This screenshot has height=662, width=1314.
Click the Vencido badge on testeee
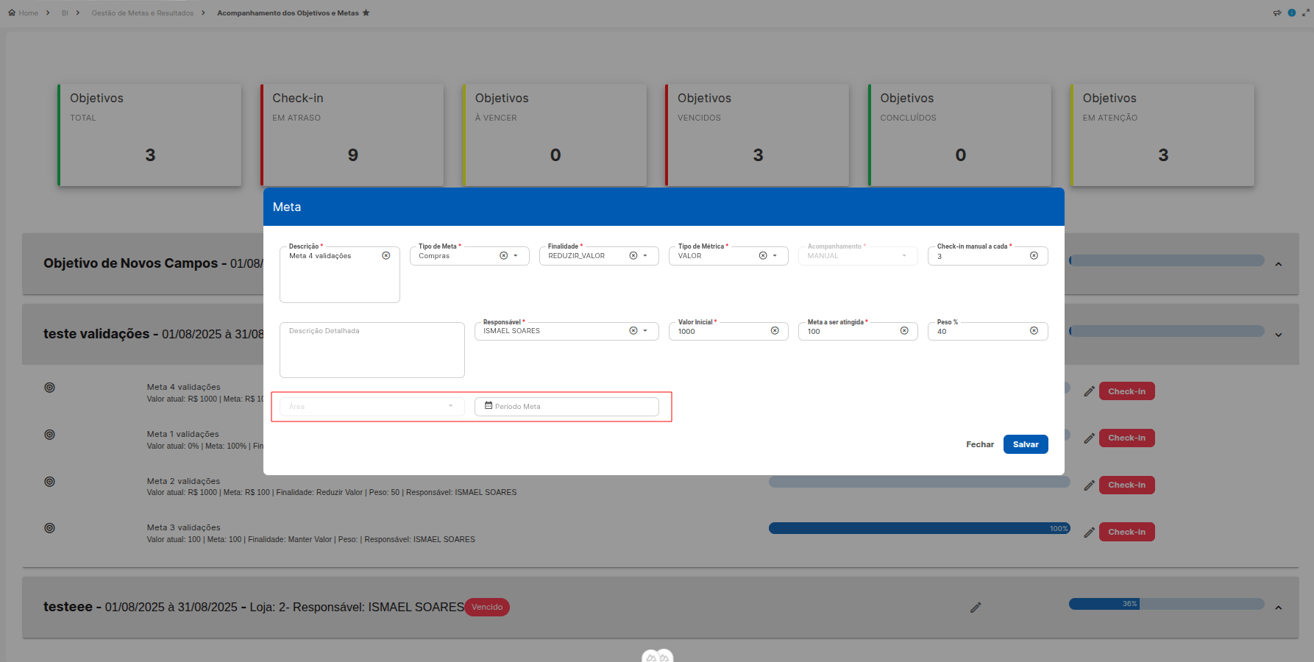pyautogui.click(x=487, y=608)
